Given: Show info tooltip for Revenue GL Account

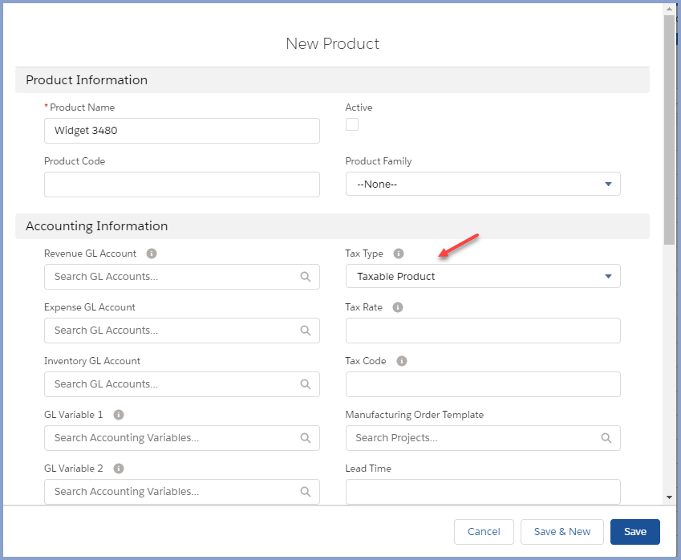Looking at the screenshot, I should pyautogui.click(x=151, y=254).
